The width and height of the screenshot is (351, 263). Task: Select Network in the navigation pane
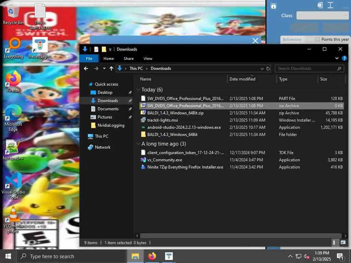point(102,147)
